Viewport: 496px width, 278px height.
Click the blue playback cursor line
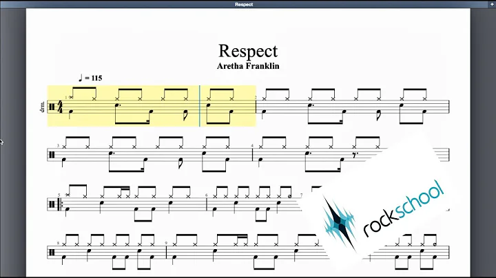click(200, 106)
